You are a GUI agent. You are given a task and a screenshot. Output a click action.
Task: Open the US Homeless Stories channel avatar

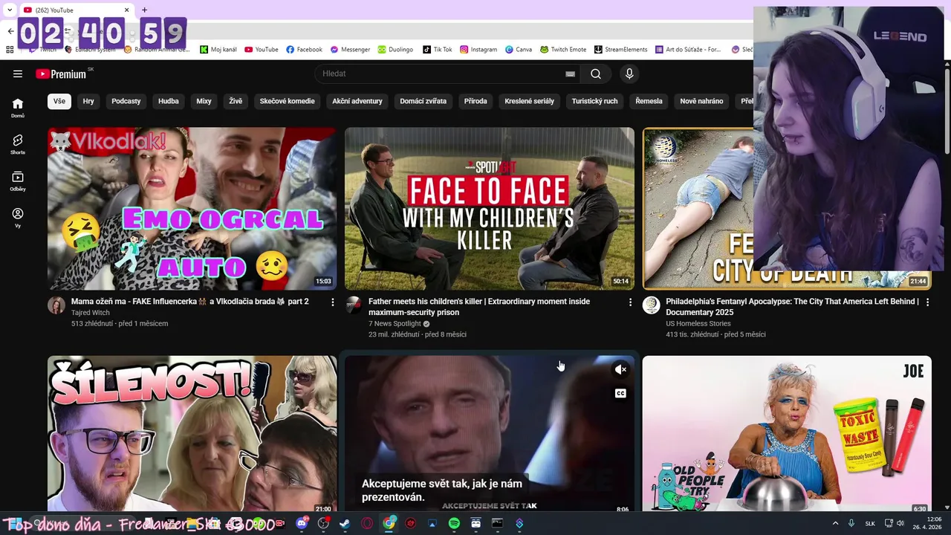point(652,305)
